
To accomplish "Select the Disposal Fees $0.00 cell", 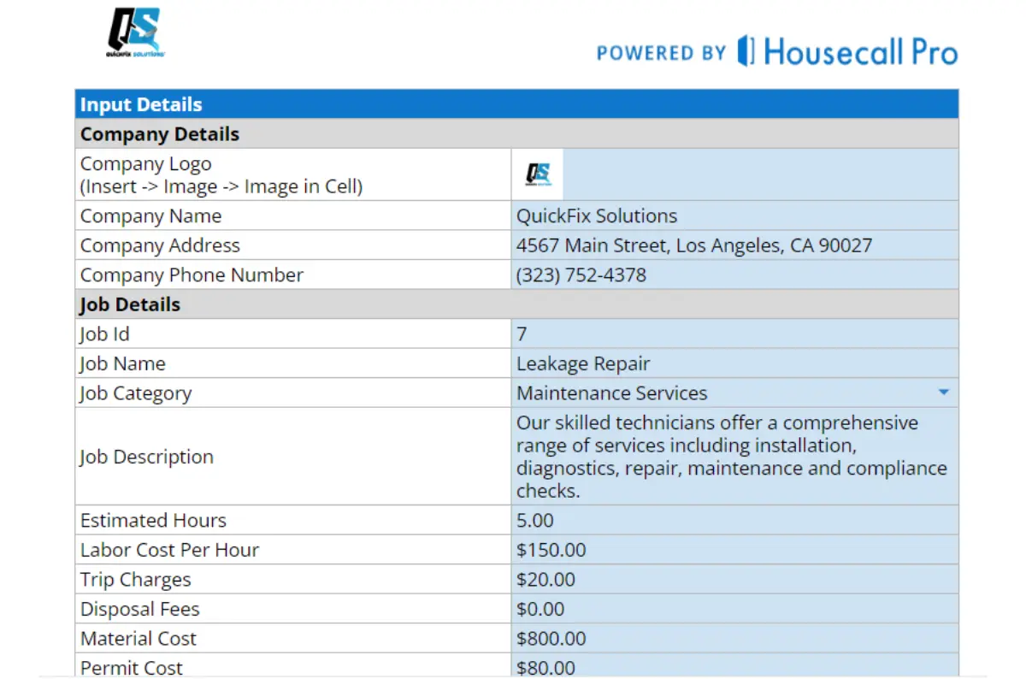I will (x=734, y=609).
